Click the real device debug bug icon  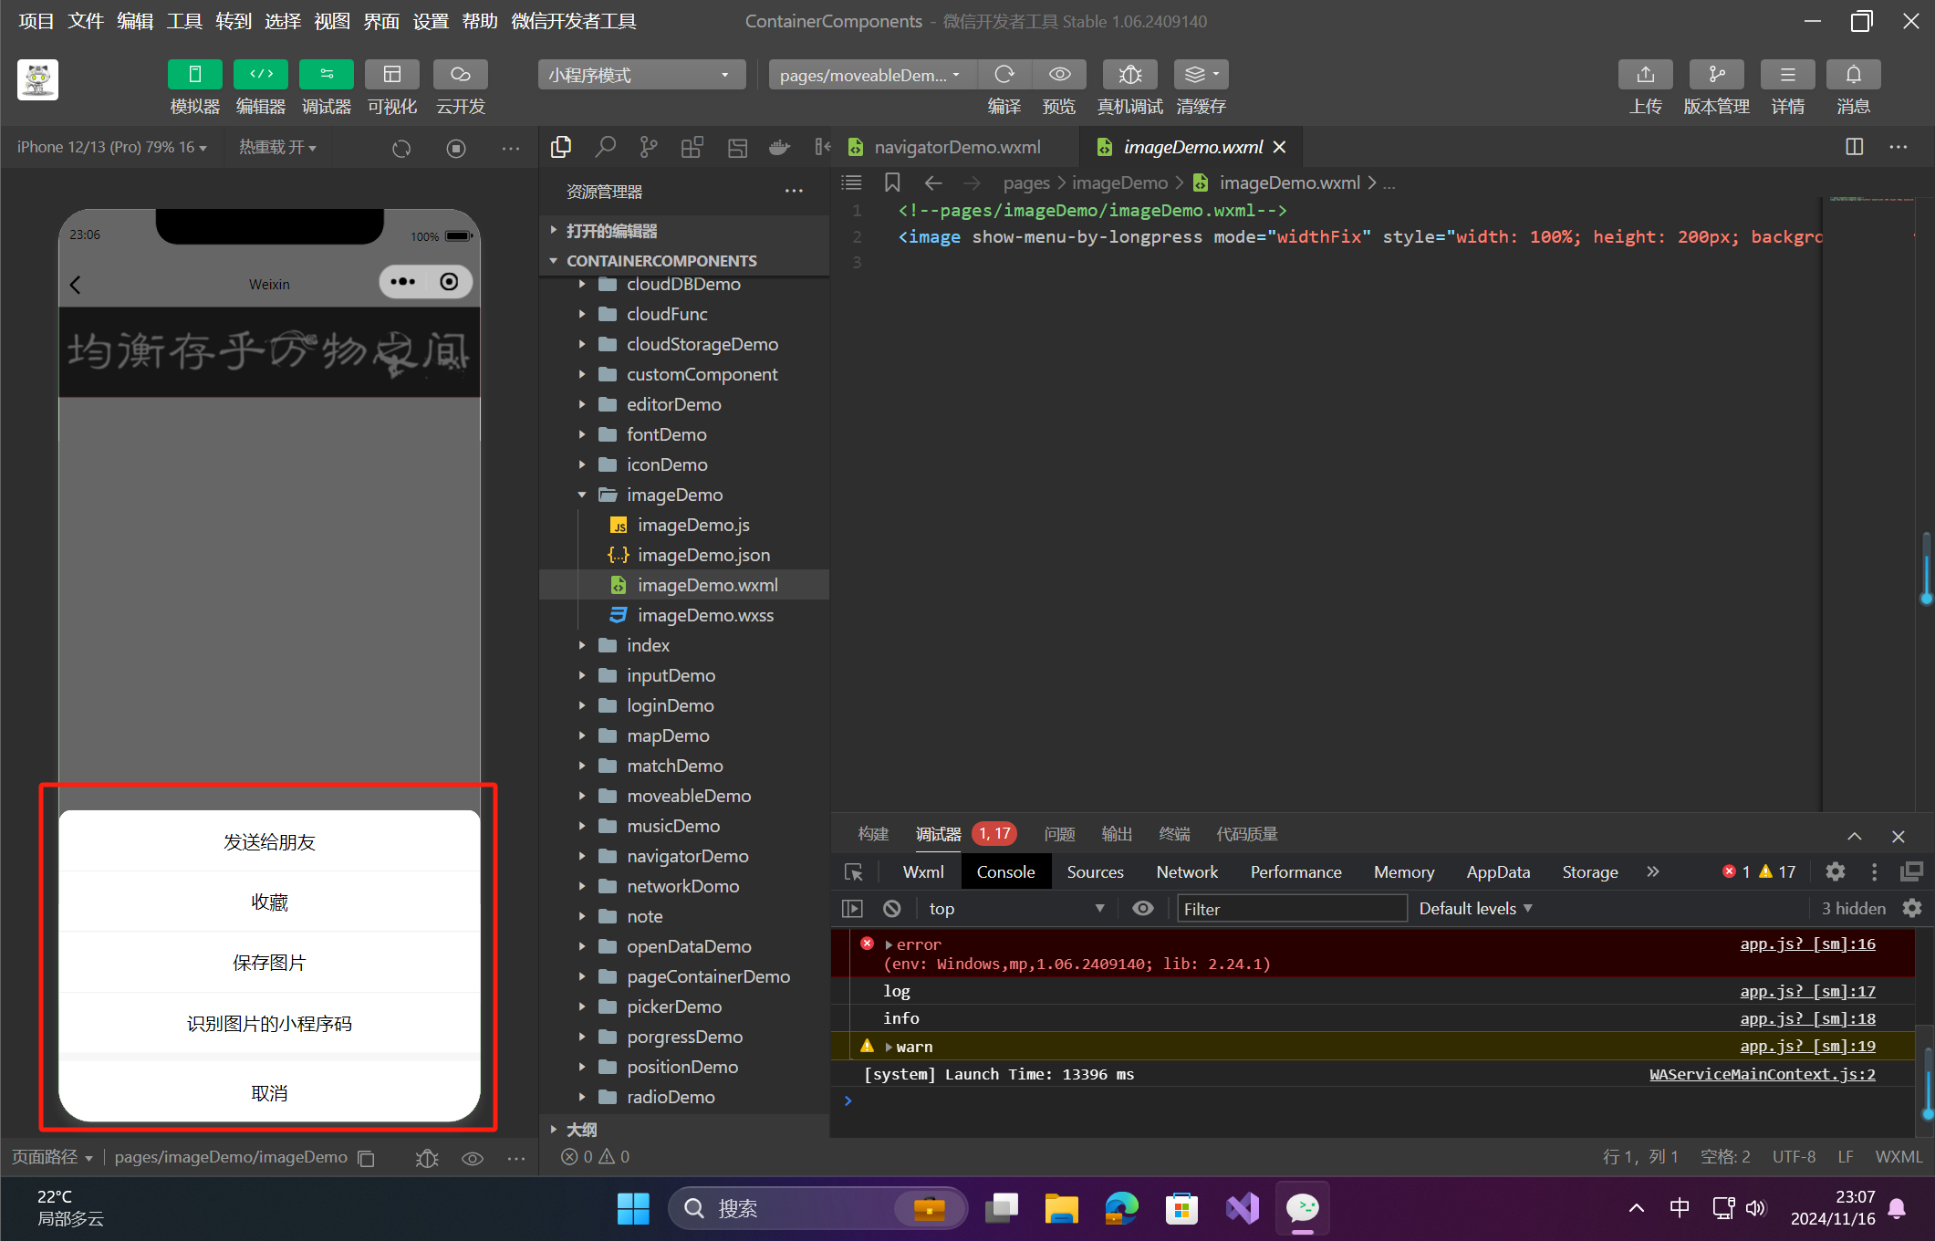point(1129,75)
